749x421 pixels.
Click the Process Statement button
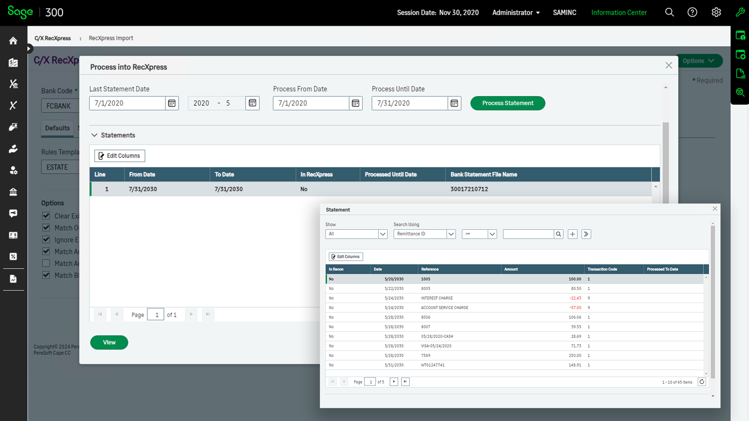pos(508,103)
